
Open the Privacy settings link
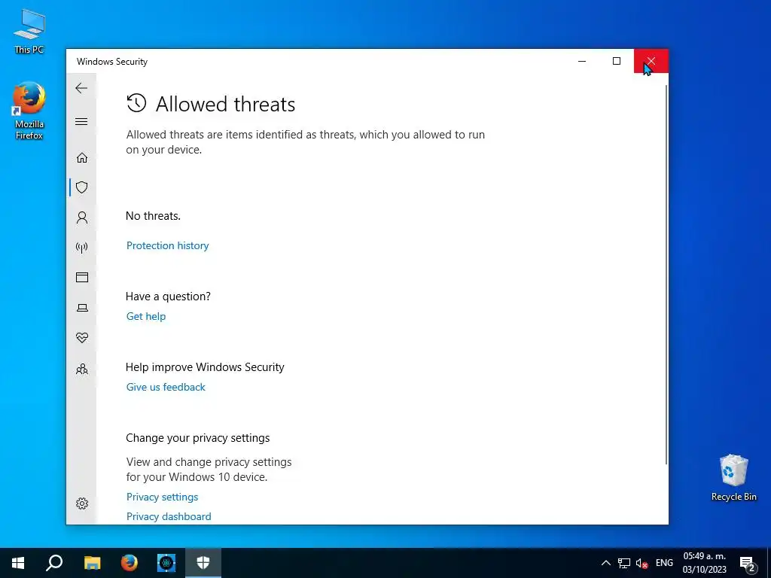tap(163, 497)
